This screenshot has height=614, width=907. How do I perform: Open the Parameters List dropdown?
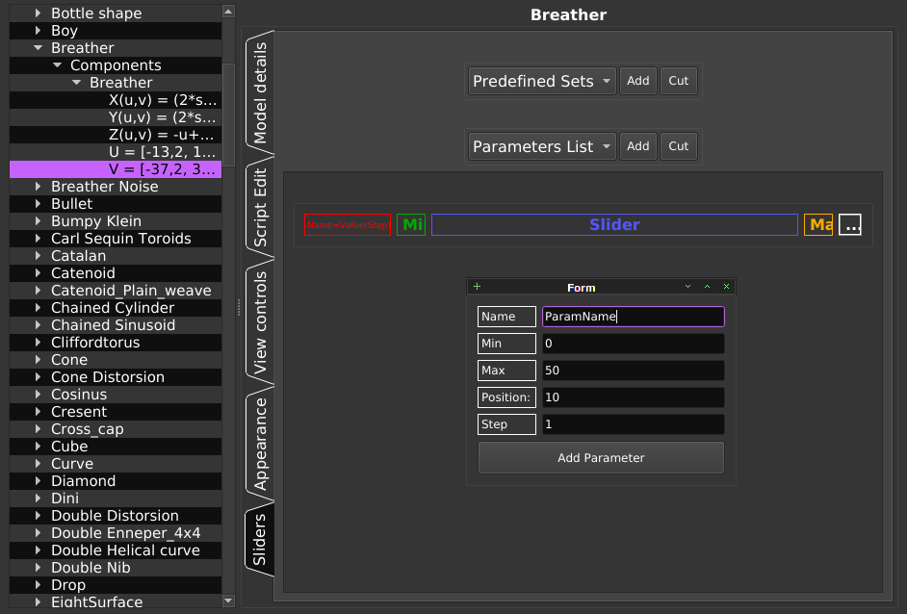(x=542, y=146)
